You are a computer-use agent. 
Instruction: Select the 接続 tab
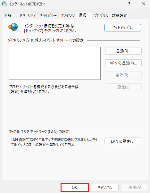84,15
